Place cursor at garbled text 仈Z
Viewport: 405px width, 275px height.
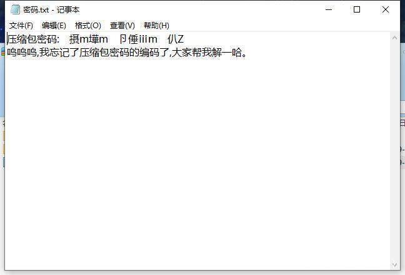coord(176,40)
